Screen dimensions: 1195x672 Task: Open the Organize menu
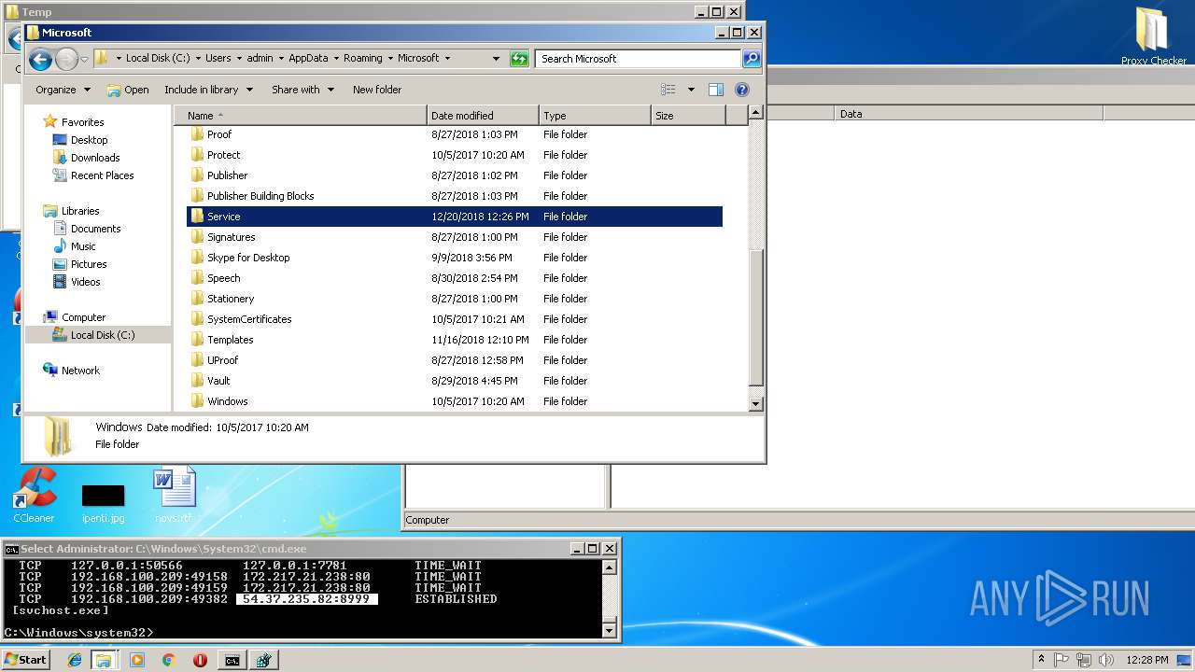pos(63,90)
